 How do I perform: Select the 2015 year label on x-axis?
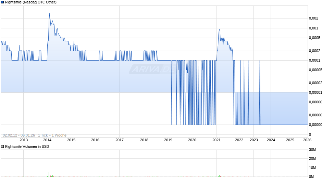(71, 140)
